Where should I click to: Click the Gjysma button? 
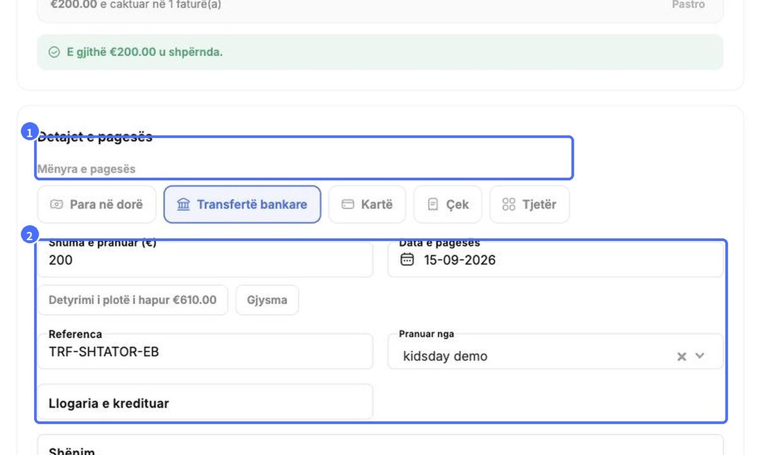pyautogui.click(x=267, y=300)
